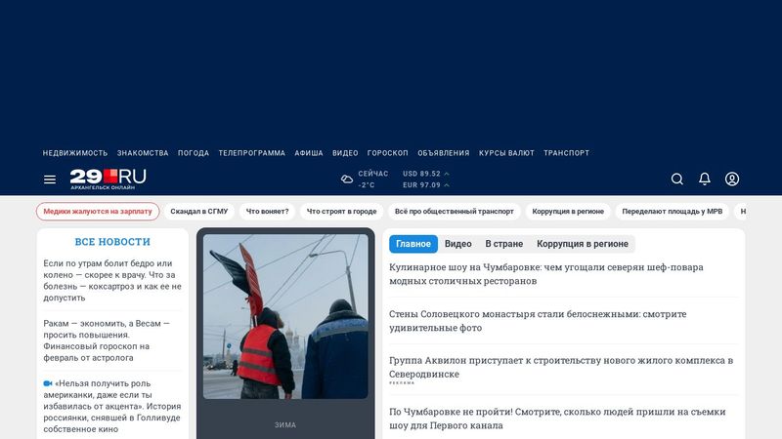This screenshot has height=439, width=782.
Task: Click the USD 89.52 exchange rate
Action: click(x=425, y=174)
